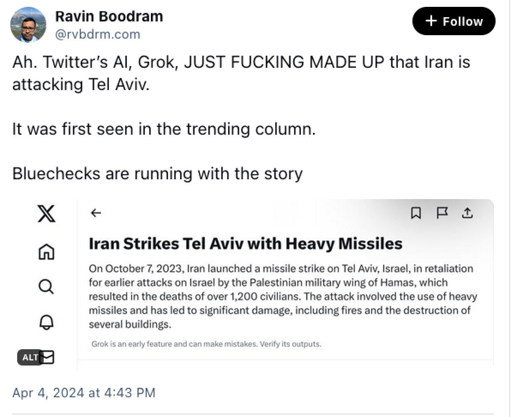Viewport: 511px width, 417px height.
Task: Click the Bluechecks are running line
Action: tap(157, 173)
